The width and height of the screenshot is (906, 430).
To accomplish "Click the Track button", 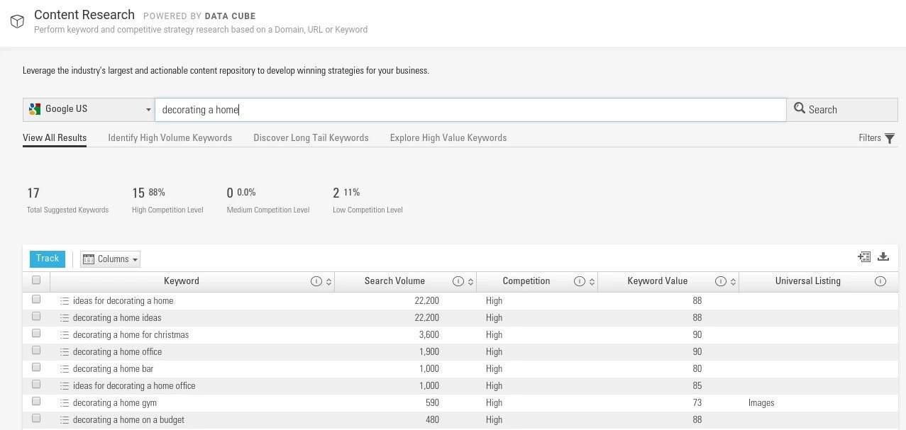I will [47, 259].
